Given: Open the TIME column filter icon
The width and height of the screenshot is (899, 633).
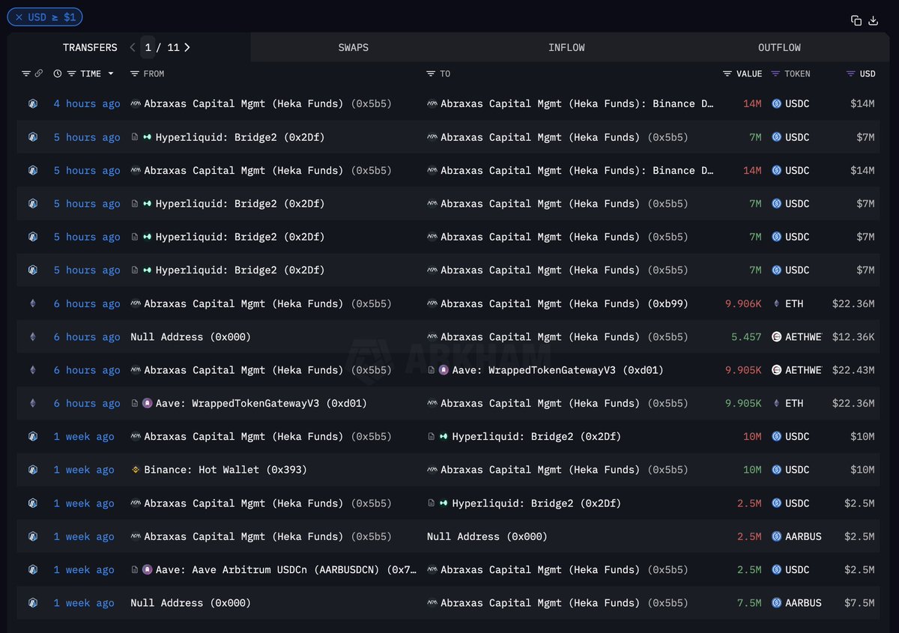Looking at the screenshot, I should (72, 73).
